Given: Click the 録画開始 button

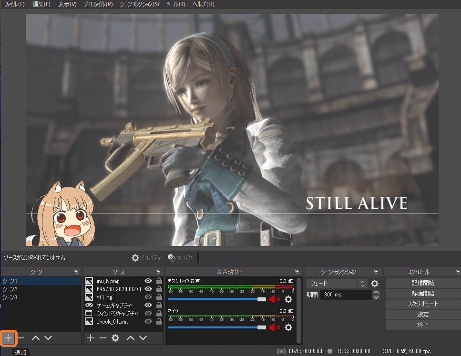Looking at the screenshot, I should coord(423,294).
